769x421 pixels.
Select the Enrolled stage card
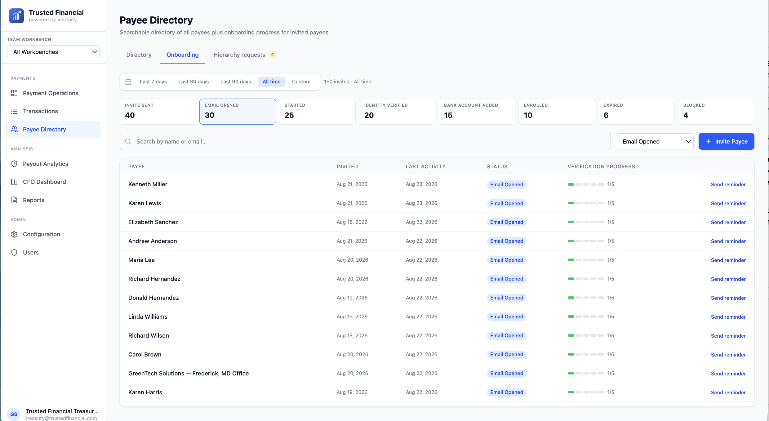pyautogui.click(x=557, y=112)
